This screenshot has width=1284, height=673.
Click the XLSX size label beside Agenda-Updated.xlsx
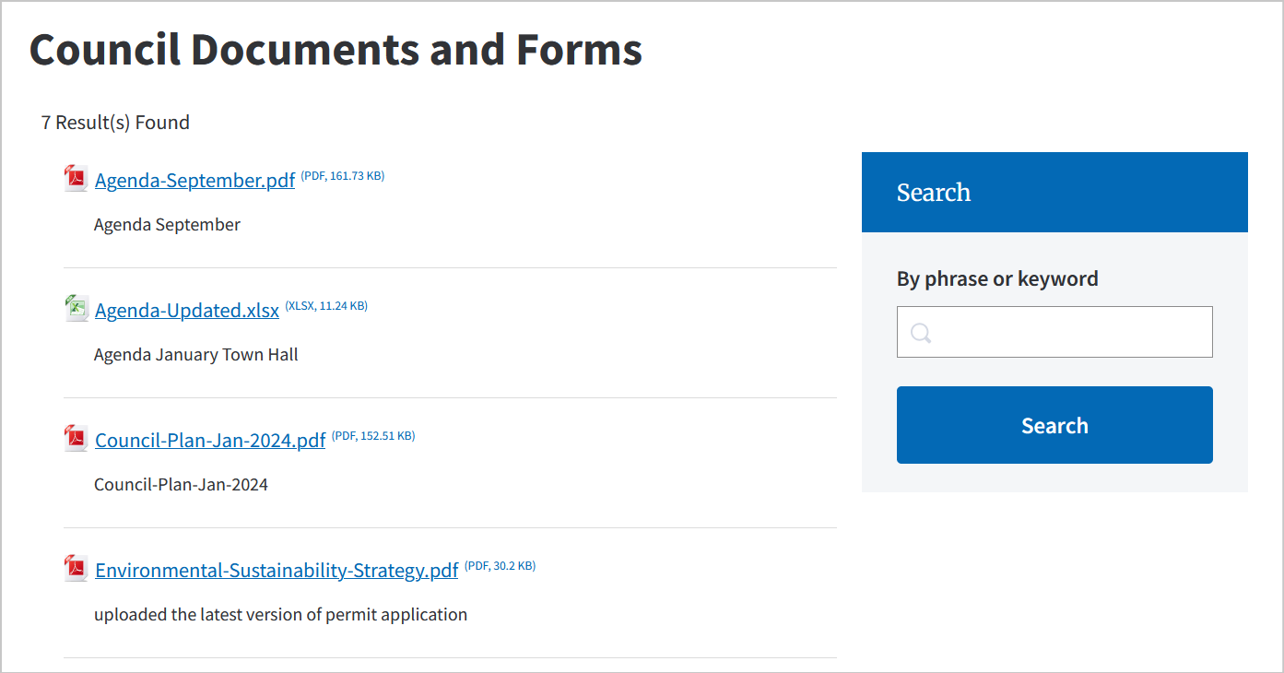coord(325,305)
